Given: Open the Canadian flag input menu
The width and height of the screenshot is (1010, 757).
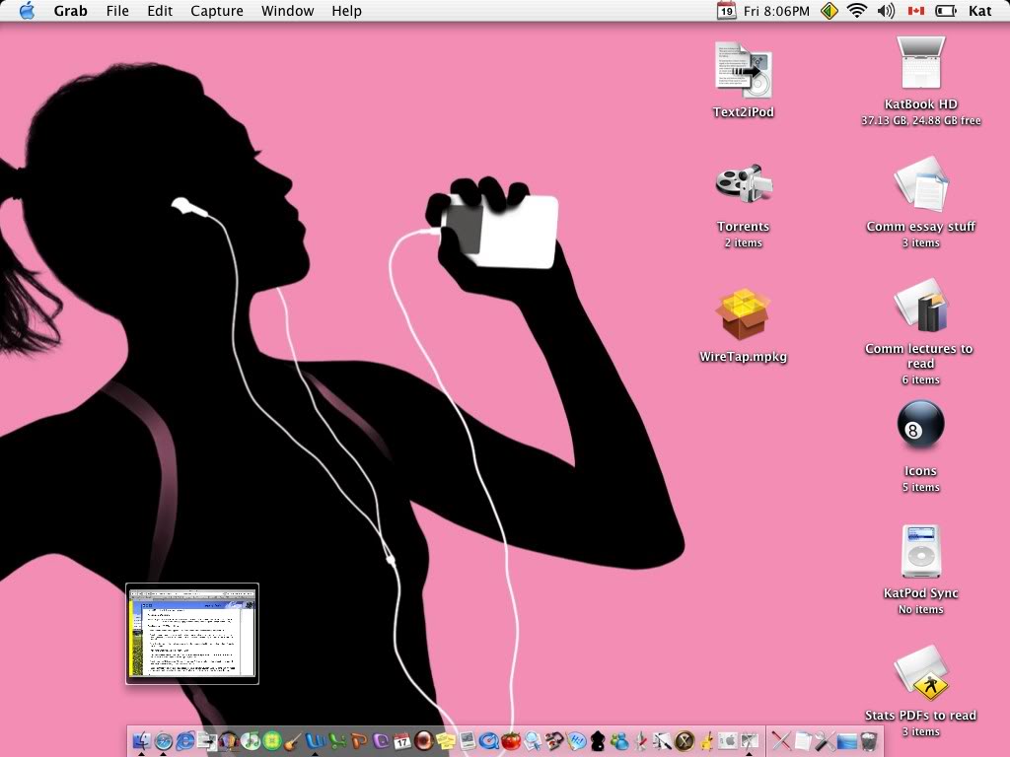Looking at the screenshot, I should click(916, 11).
